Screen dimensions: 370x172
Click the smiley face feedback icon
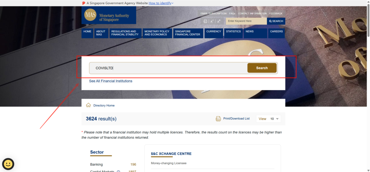[8, 164]
